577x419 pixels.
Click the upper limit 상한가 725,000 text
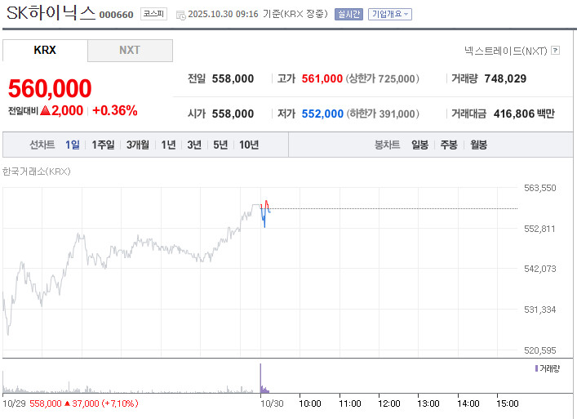[382, 78]
